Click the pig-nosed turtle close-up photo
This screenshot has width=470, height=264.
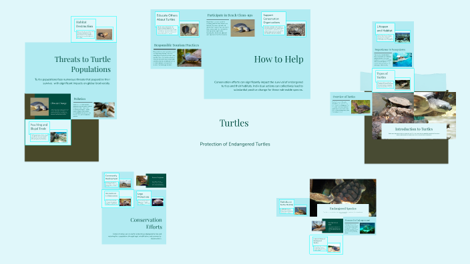[x=435, y=104]
